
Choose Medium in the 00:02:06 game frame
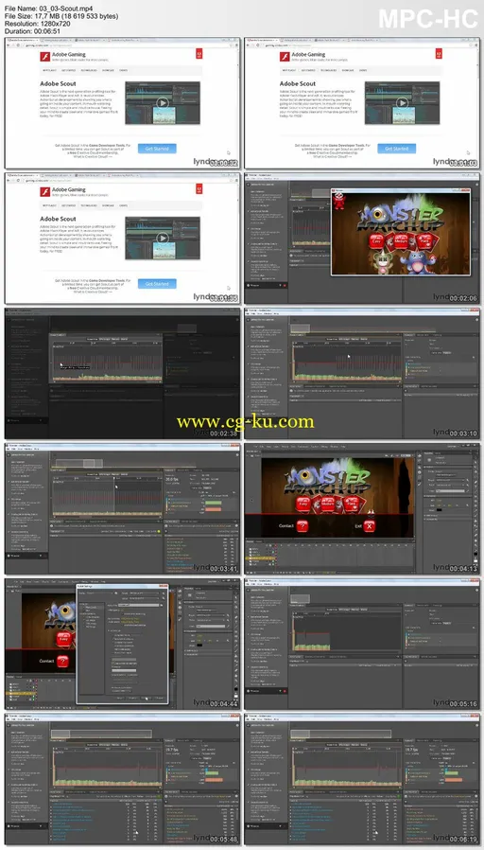click(x=401, y=240)
